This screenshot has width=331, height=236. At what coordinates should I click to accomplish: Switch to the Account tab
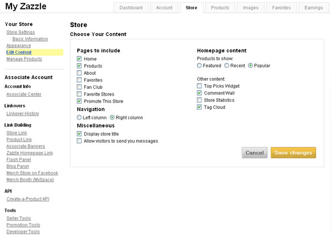pyautogui.click(x=164, y=8)
